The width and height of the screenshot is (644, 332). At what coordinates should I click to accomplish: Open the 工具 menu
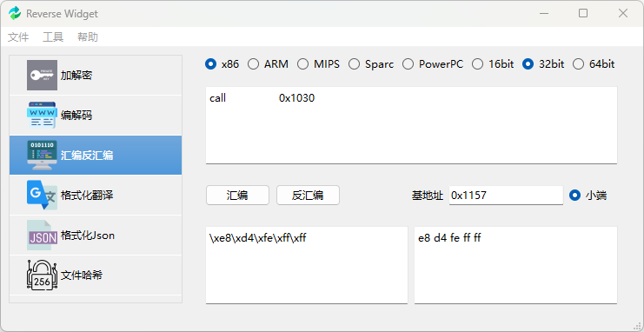coord(53,37)
